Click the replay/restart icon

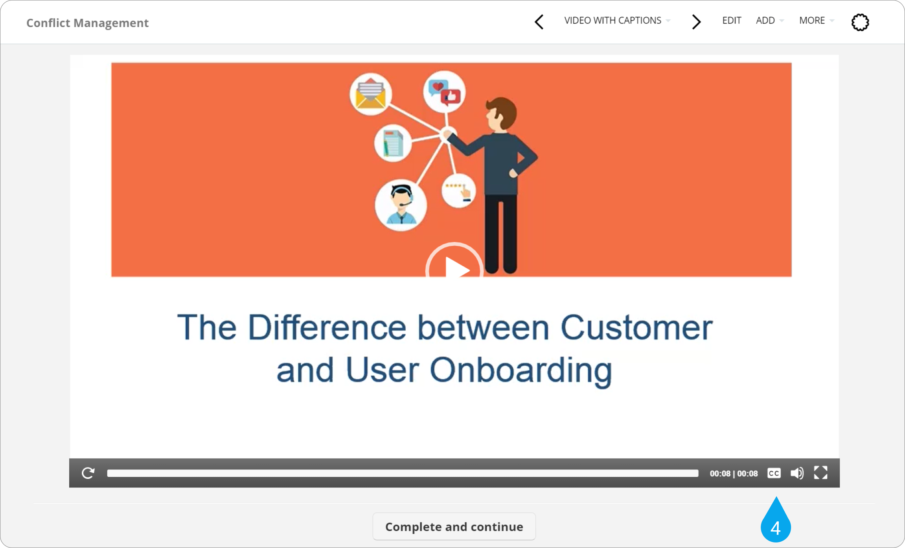coord(88,473)
